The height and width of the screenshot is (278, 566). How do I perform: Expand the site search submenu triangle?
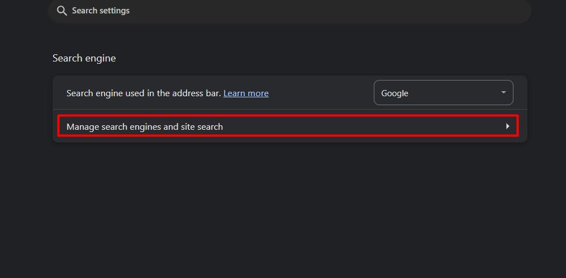click(x=507, y=126)
